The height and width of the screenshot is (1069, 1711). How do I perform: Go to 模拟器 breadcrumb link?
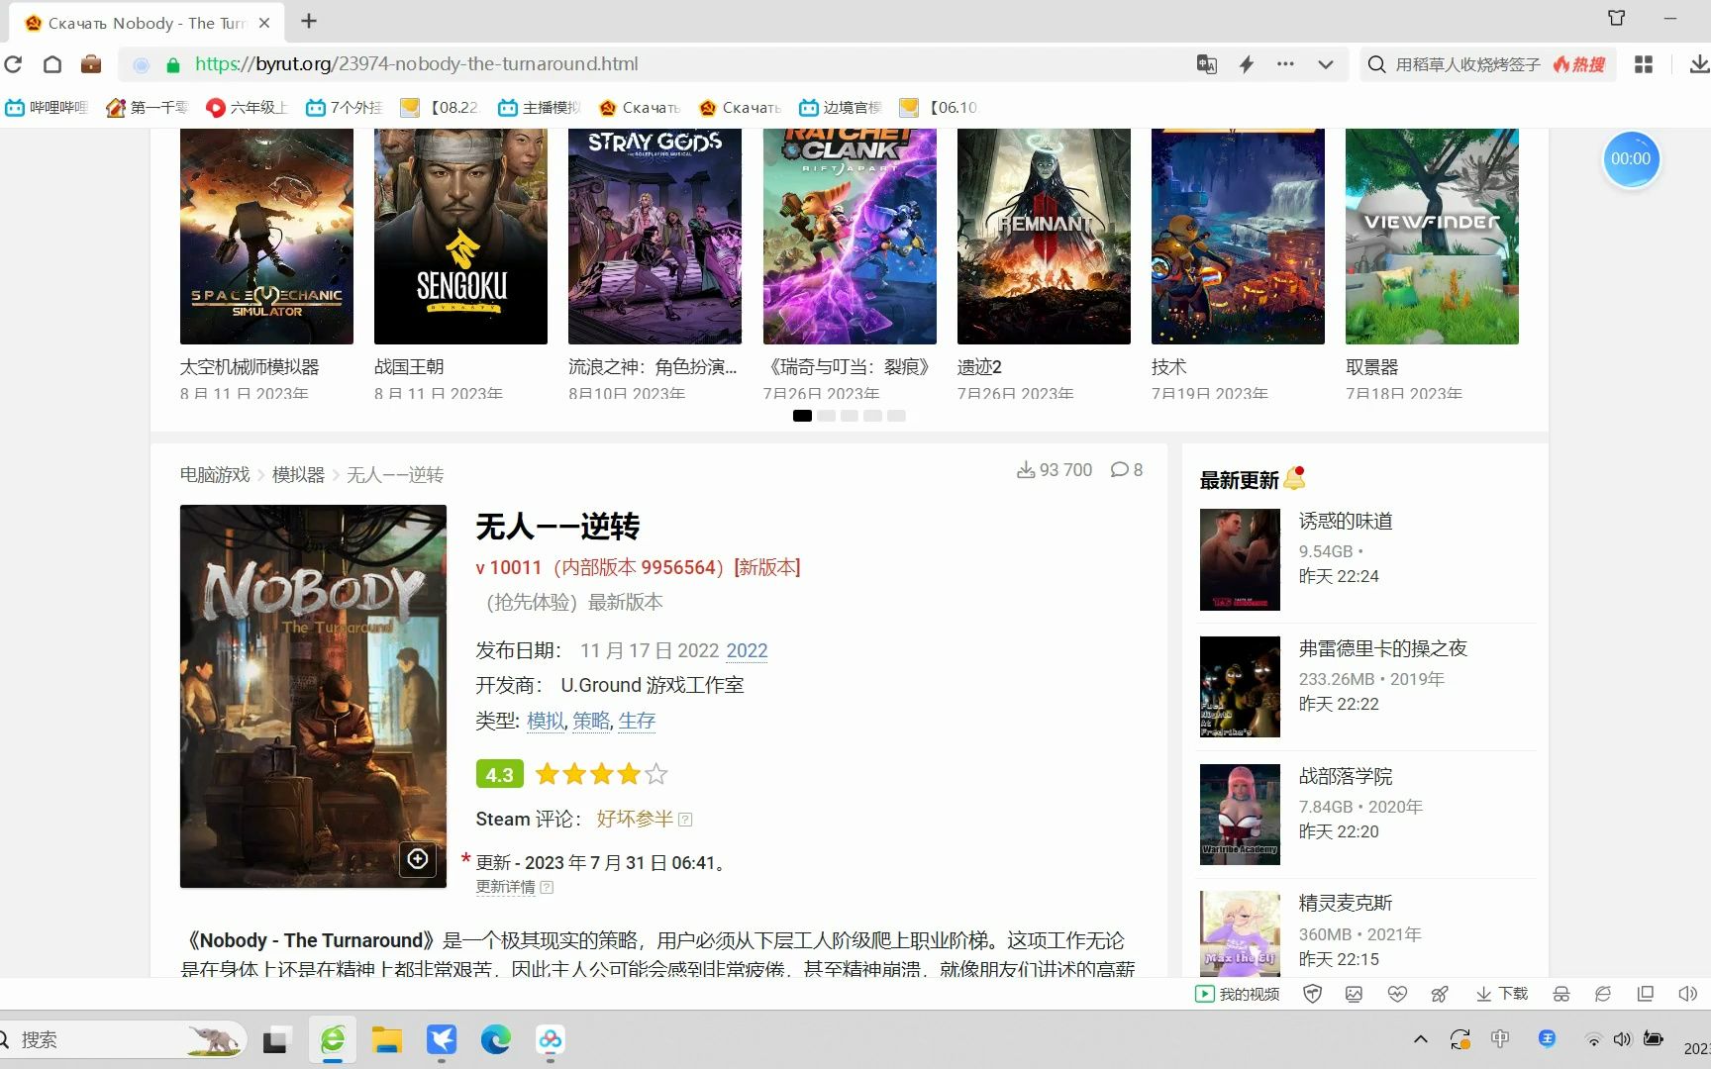click(298, 475)
